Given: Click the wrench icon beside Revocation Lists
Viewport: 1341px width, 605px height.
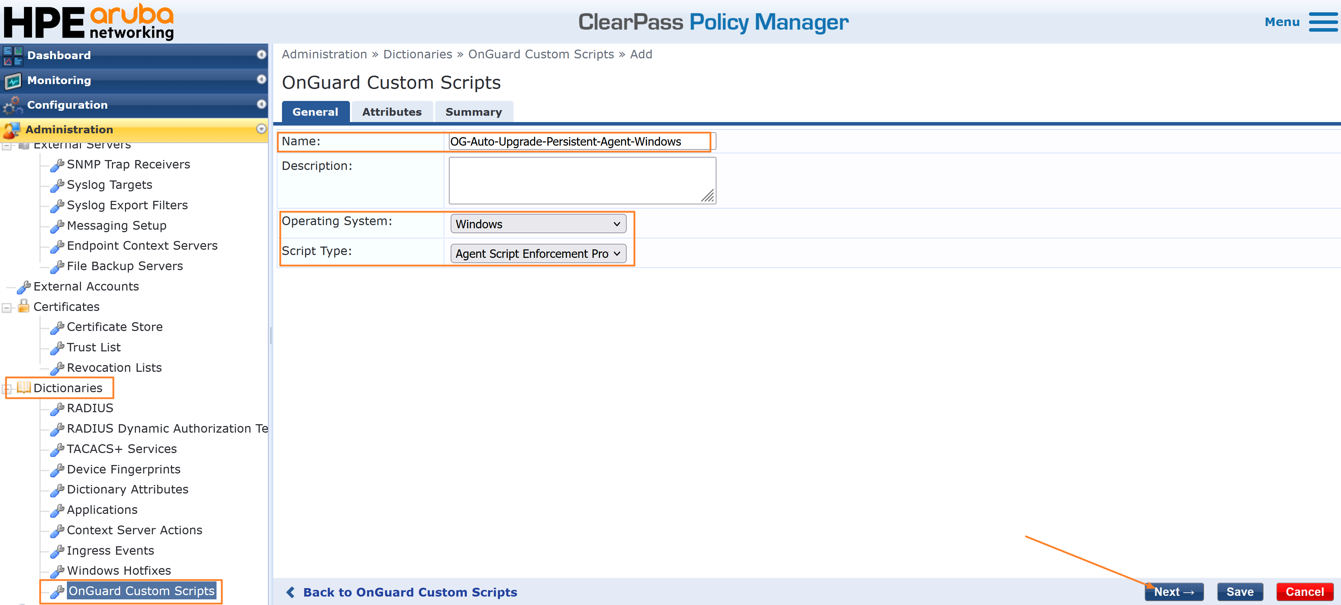Looking at the screenshot, I should tap(57, 368).
